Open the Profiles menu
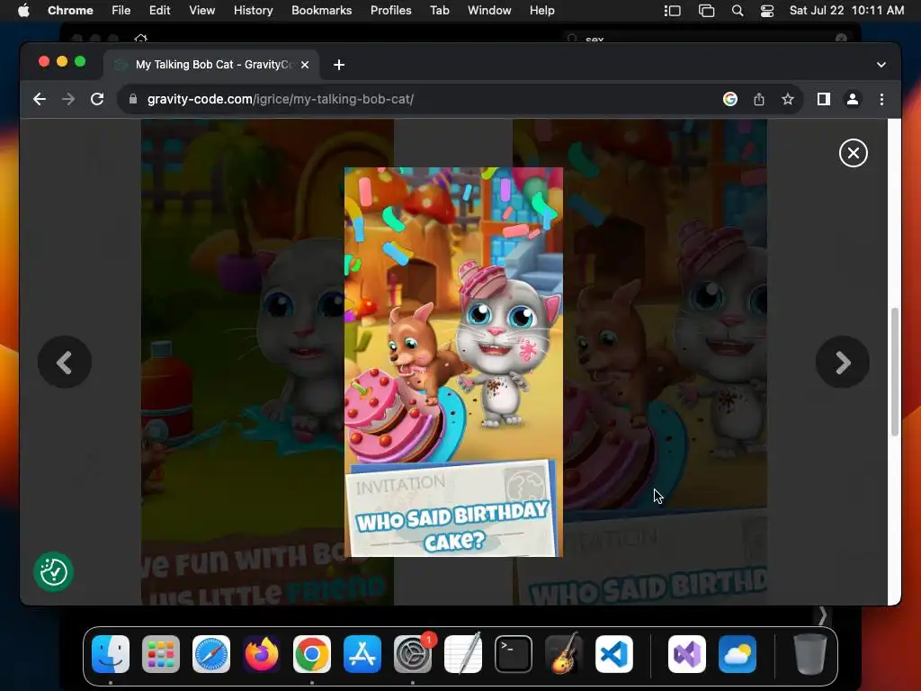Image resolution: width=921 pixels, height=691 pixels. tap(390, 11)
